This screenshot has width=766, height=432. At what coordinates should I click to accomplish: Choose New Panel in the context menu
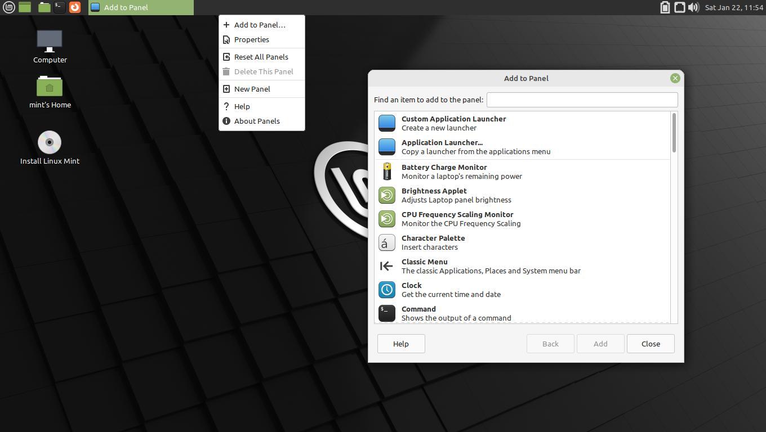tap(252, 89)
